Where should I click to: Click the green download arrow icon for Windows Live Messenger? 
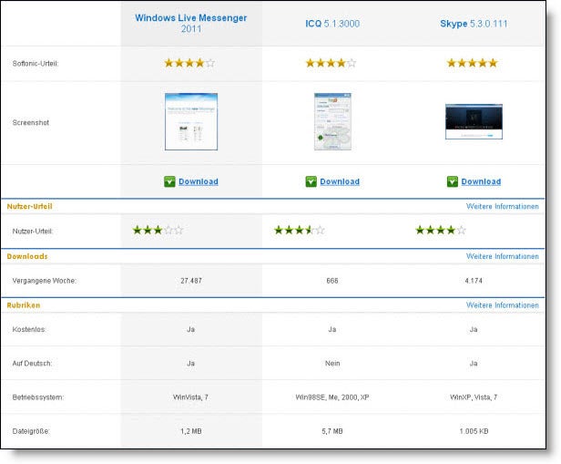(x=169, y=181)
